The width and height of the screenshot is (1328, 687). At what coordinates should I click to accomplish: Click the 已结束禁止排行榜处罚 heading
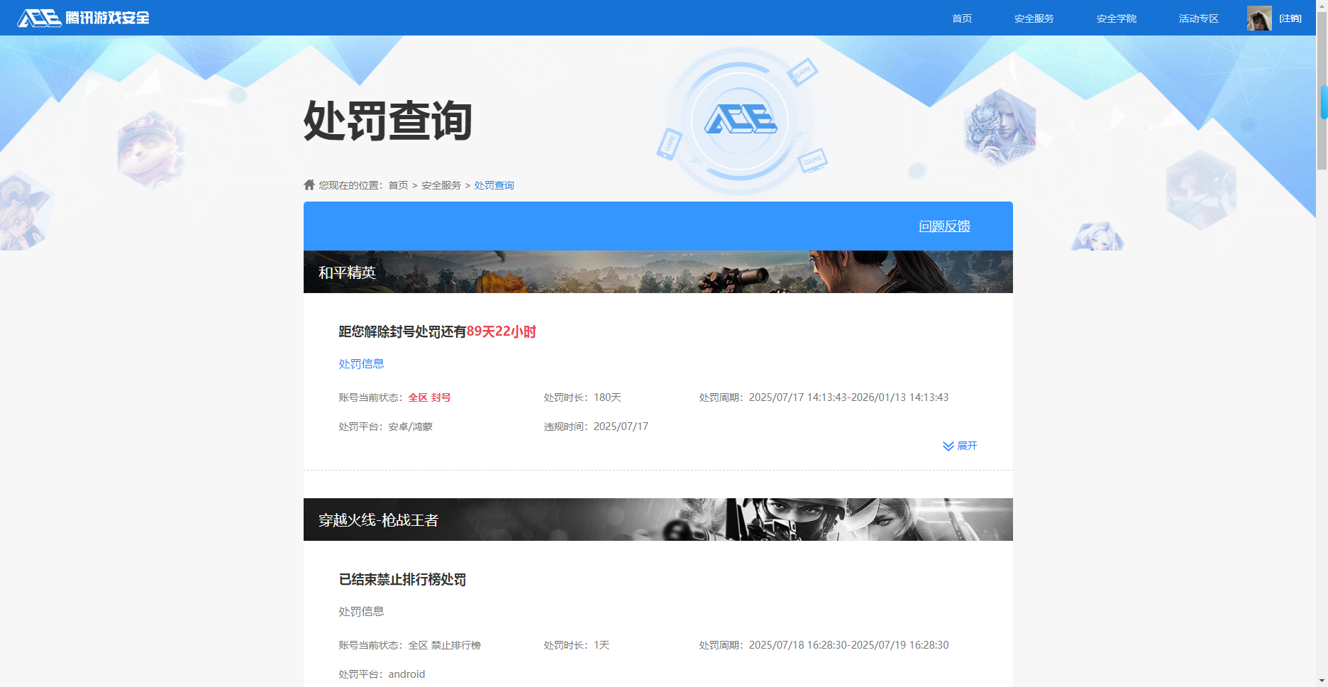pyautogui.click(x=402, y=579)
